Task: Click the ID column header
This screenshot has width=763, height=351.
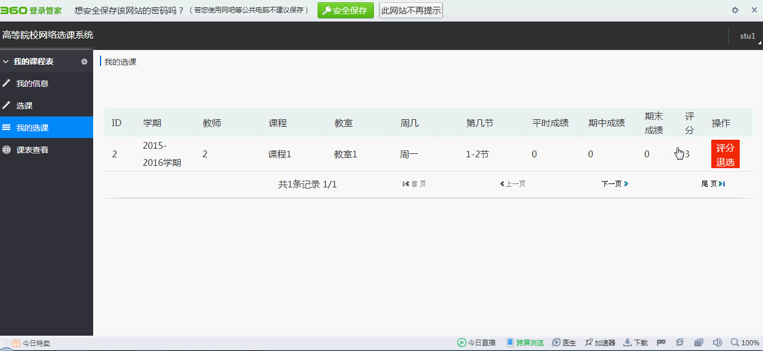Action: click(x=116, y=123)
